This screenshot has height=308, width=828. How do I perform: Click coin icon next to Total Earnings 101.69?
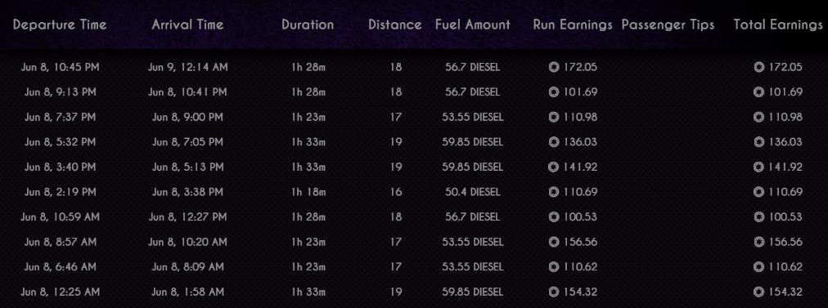758,92
